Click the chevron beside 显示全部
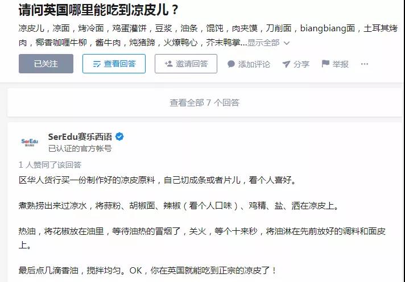The image size is (405, 282). pyautogui.click(x=287, y=43)
